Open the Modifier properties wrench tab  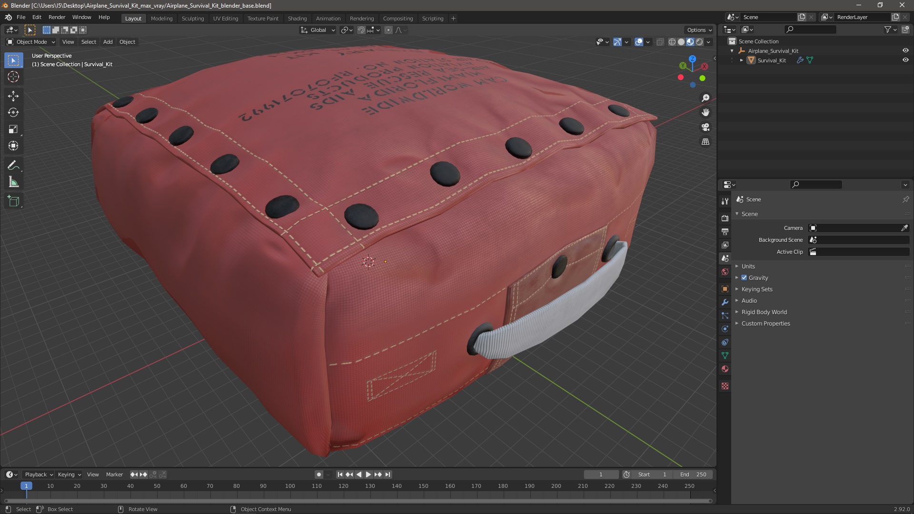tap(725, 302)
